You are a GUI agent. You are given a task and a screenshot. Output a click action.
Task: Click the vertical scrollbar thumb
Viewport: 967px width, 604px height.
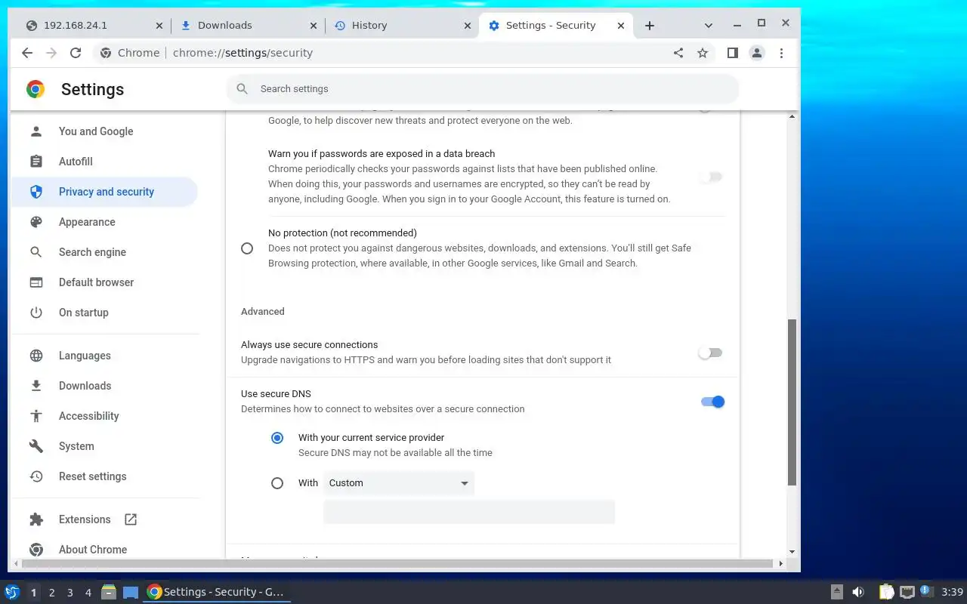point(792,402)
